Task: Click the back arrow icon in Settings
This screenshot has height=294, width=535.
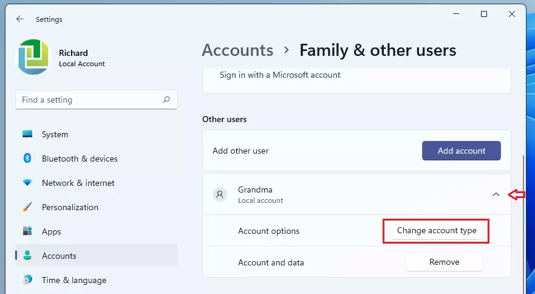Action: (x=20, y=19)
